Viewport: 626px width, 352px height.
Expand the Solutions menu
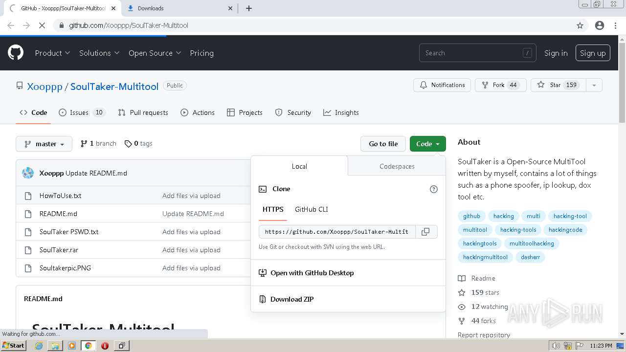click(99, 53)
